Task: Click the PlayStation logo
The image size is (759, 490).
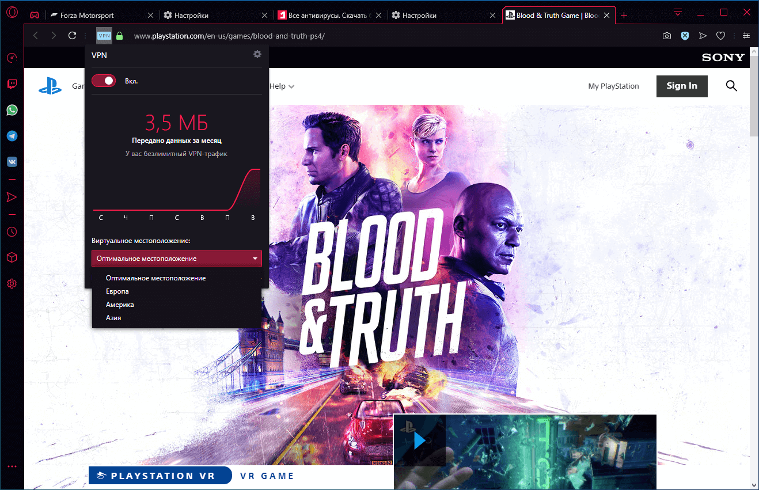Action: pos(50,86)
